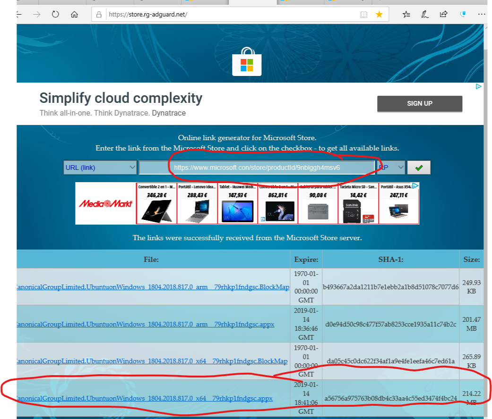
Task: Click the 2019-01-14 18:36:46 GMT expire cell
Action: 306,324
